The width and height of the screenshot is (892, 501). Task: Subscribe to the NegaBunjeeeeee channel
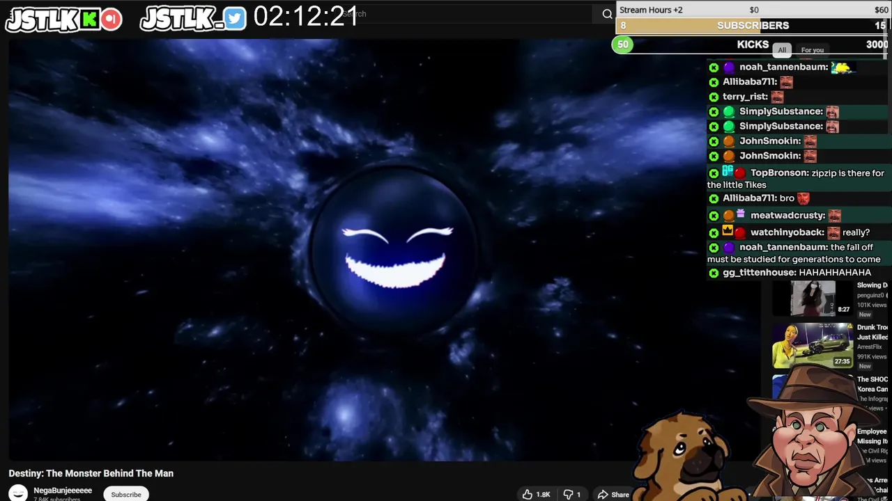(126, 494)
